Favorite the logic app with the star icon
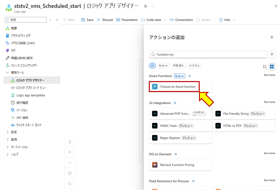280x191 pixels. (146, 6)
